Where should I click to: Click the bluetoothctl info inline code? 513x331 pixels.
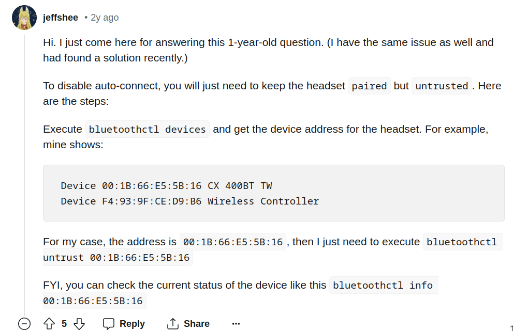(383, 285)
